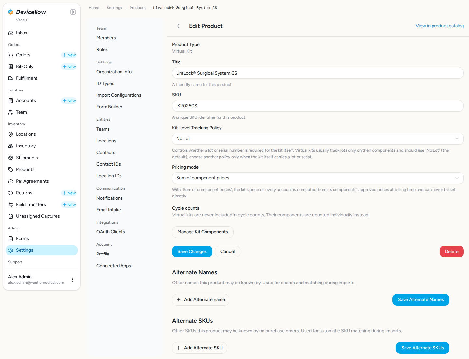The width and height of the screenshot is (469, 359).
Task: Open Import Configurations settings page
Action: tap(119, 95)
